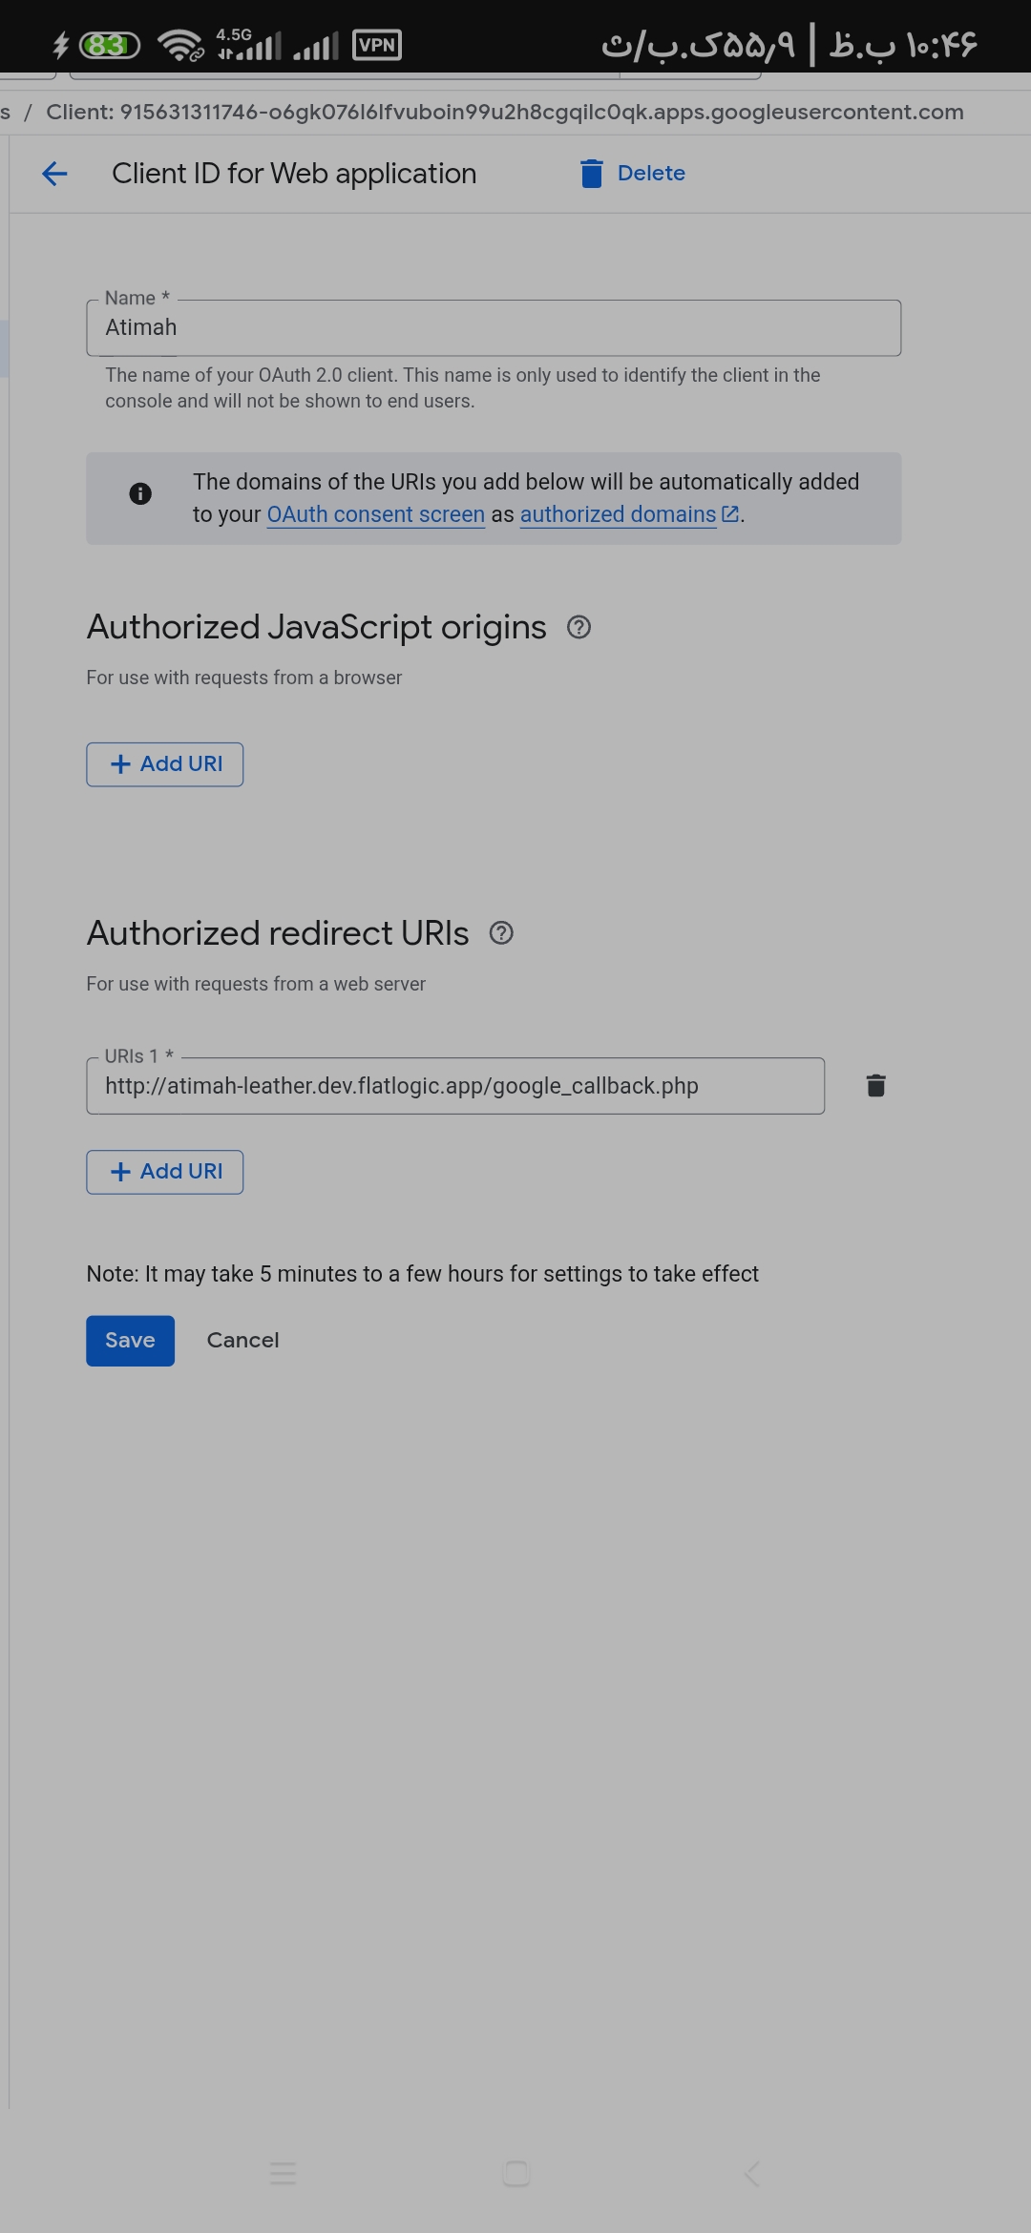Viewport: 1031px width, 2233px height.
Task: Tap the Android recent apps button
Action: 283,2174
